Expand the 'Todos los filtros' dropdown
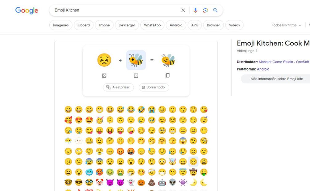This screenshot has height=191, width=310. click(x=286, y=25)
